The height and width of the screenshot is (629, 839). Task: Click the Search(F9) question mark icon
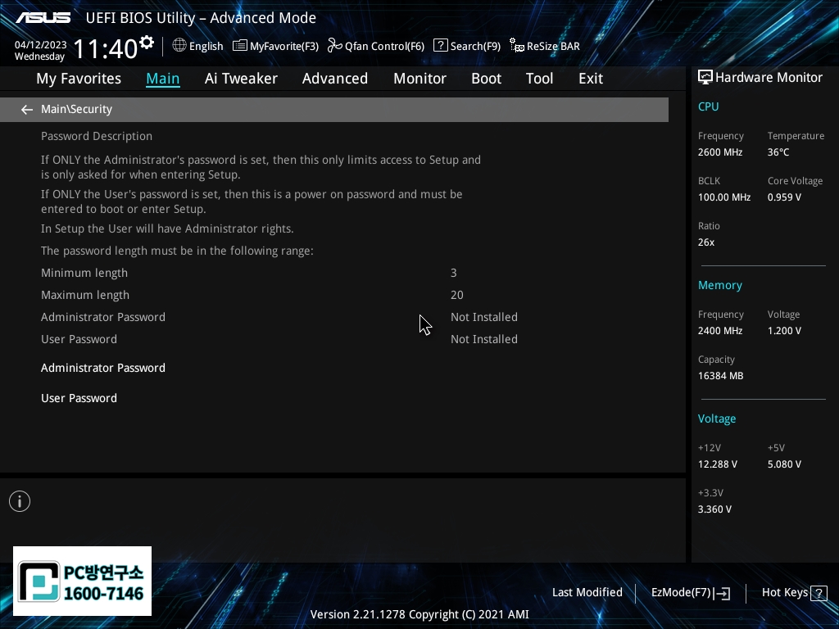click(x=440, y=46)
